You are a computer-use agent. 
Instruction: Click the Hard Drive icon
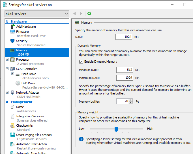pos(18,74)
